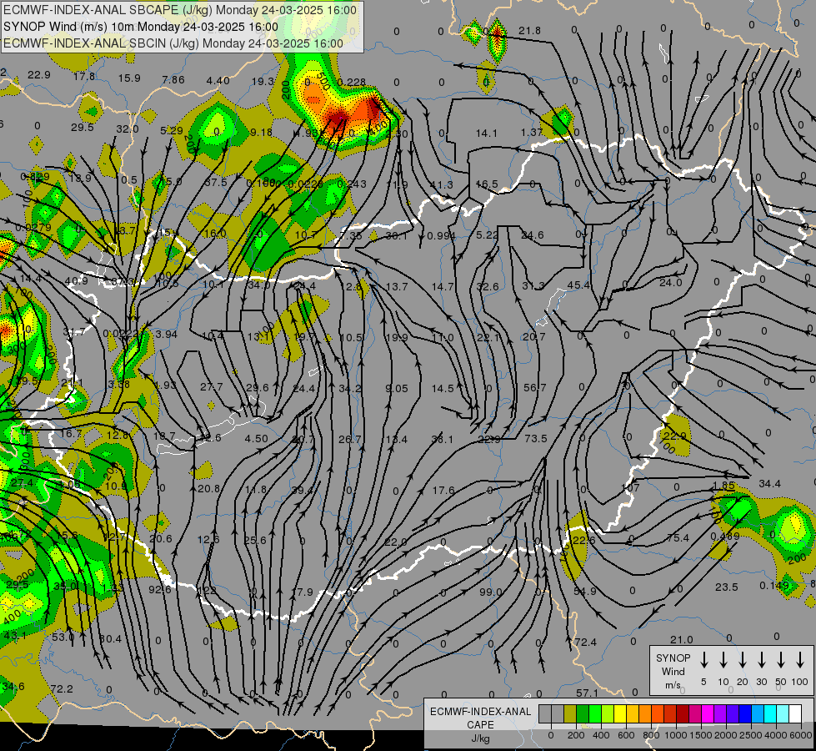Click the map value '99.0'
The width and height of the screenshot is (816, 751).
490,592
